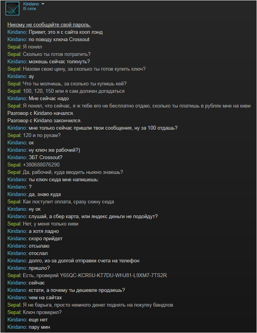Click the 'Разговор с Kiridano закончился' system line
The image size is (257, 333).
coord(44,121)
